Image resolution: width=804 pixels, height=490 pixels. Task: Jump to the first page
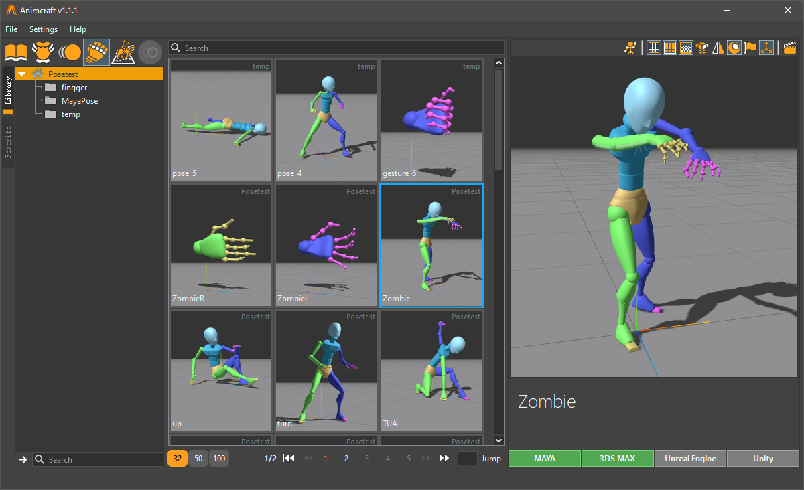pos(289,459)
